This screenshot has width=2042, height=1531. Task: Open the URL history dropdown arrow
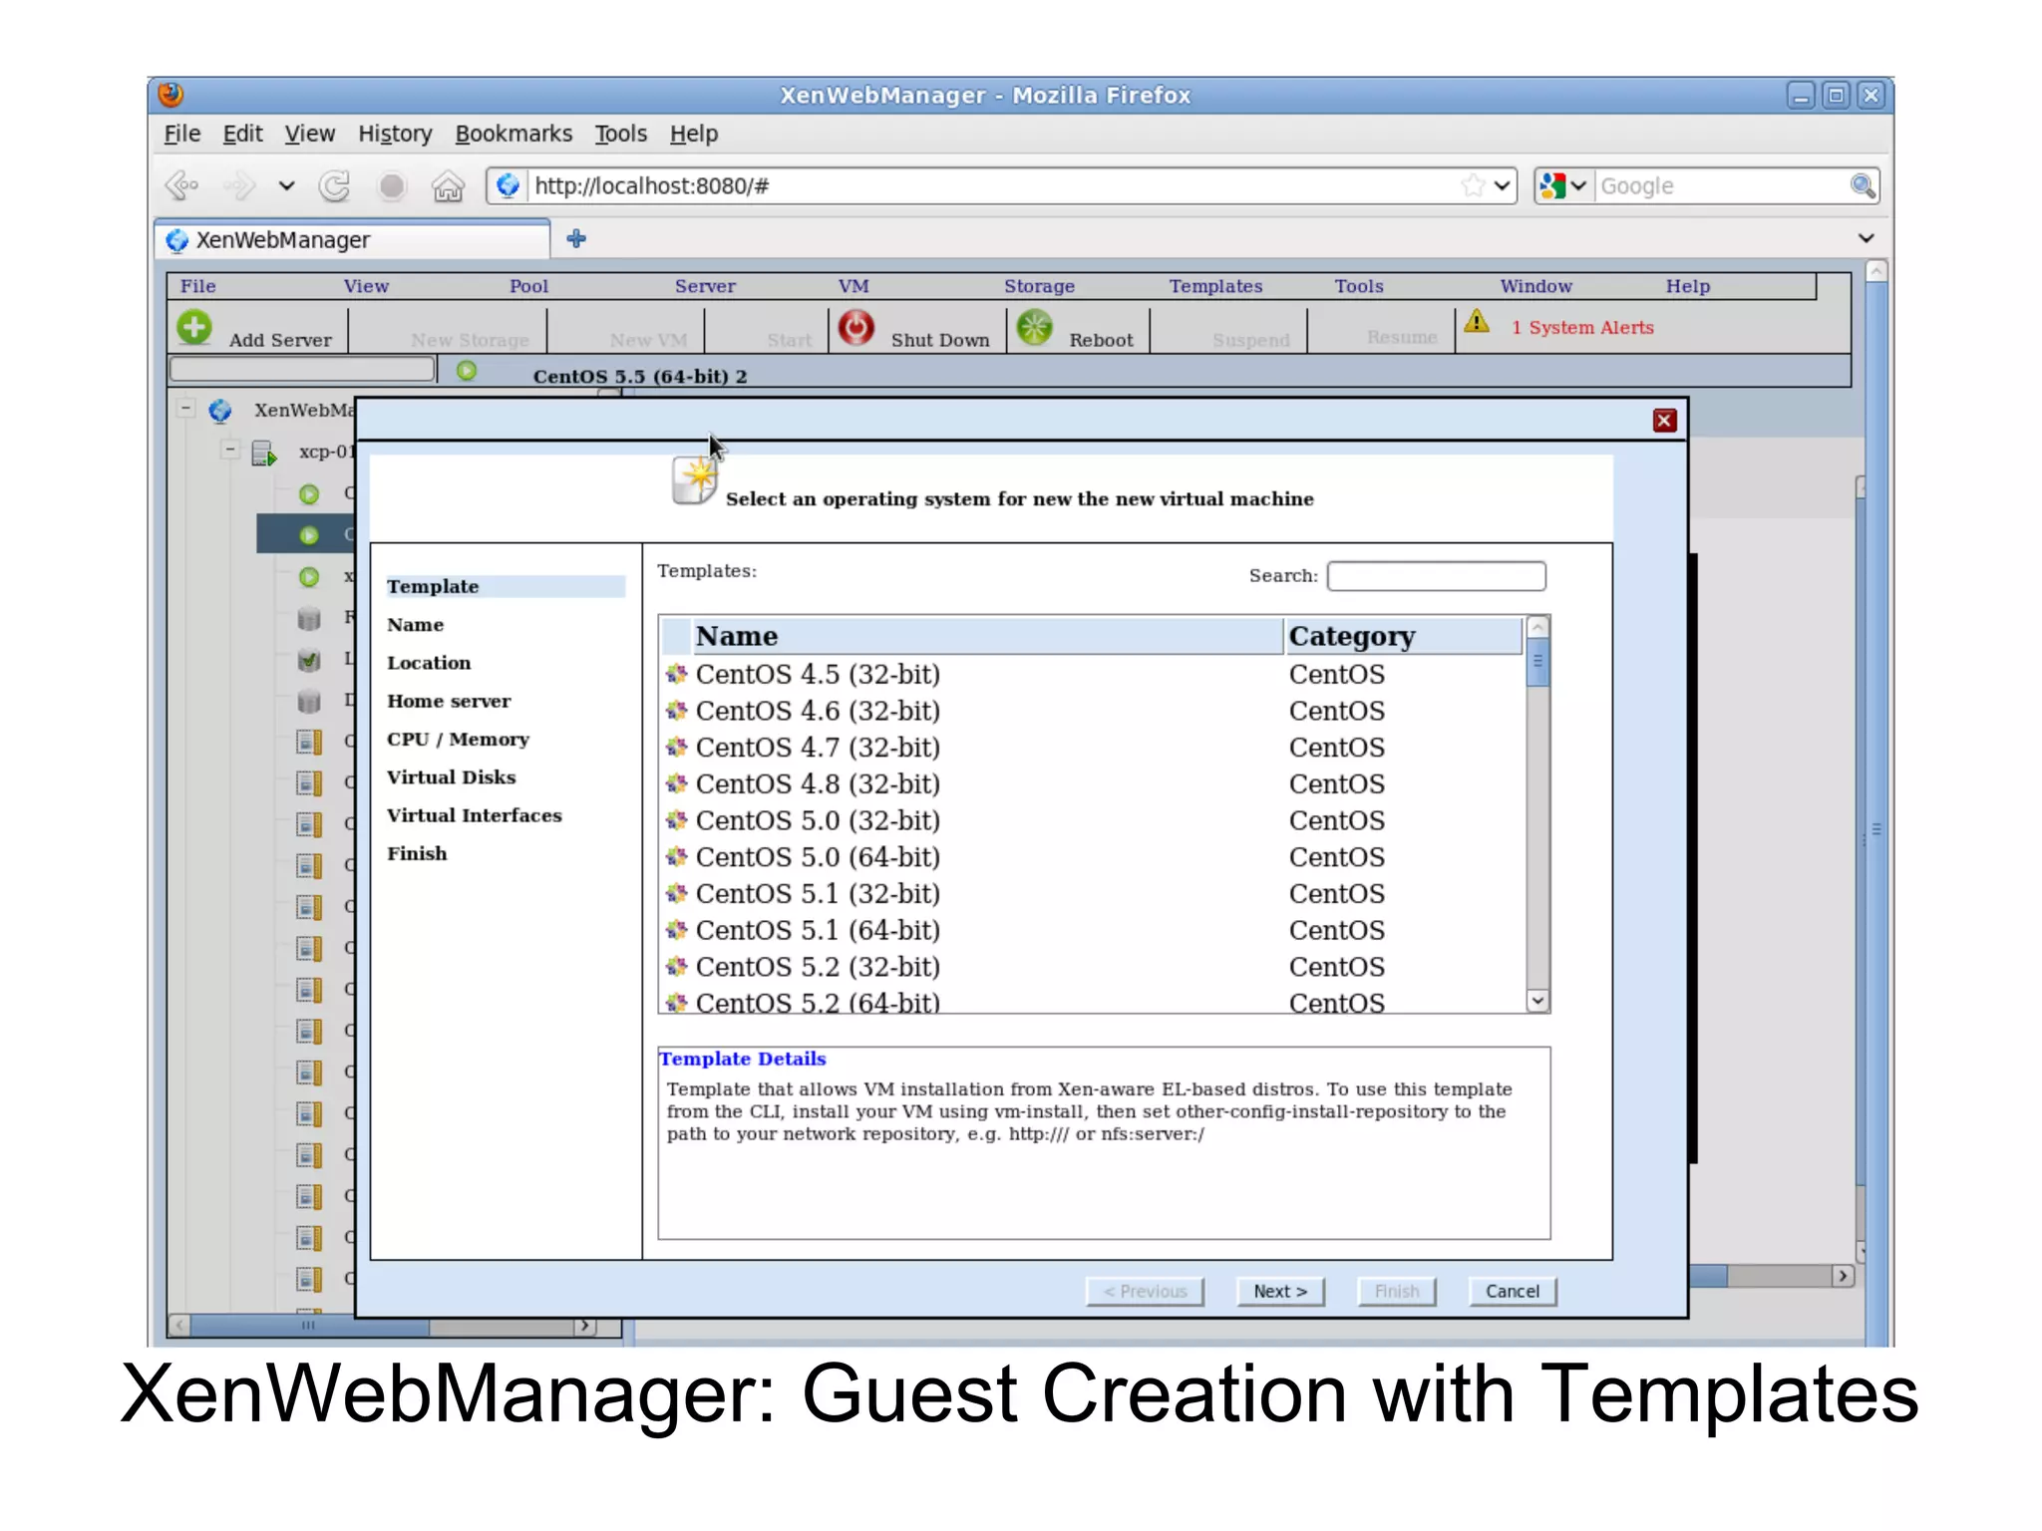coord(1502,185)
